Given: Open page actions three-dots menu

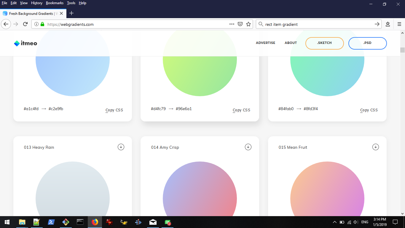Looking at the screenshot, I should pyautogui.click(x=232, y=24).
